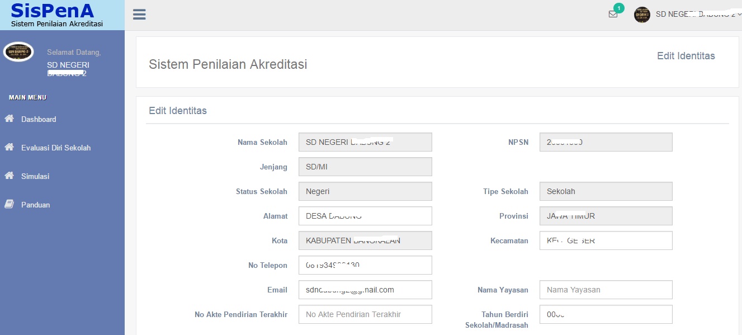Viewport: 742px width, 335px height.
Task: Select the Dashboard menu item
Action: click(x=38, y=119)
